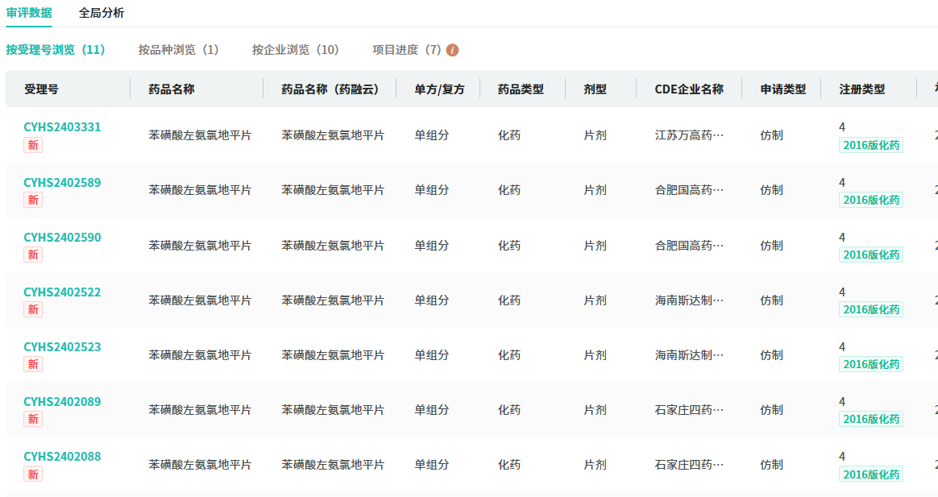Screen dimensions: 938x497
Task: Click the 注册类型 column header
Action: point(861,89)
